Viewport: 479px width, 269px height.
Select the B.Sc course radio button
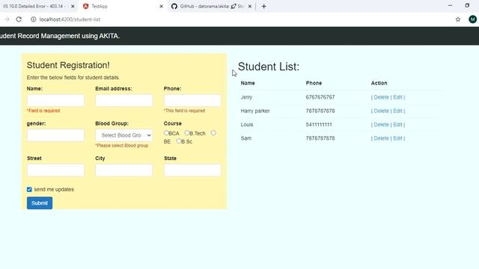(x=179, y=141)
